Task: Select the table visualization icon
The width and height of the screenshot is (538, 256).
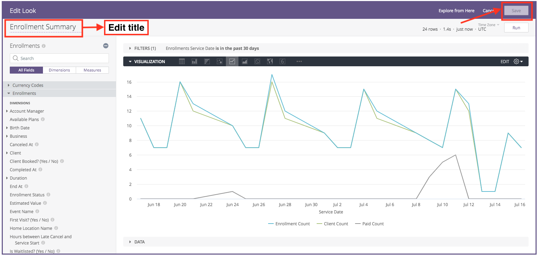Action: (182, 61)
